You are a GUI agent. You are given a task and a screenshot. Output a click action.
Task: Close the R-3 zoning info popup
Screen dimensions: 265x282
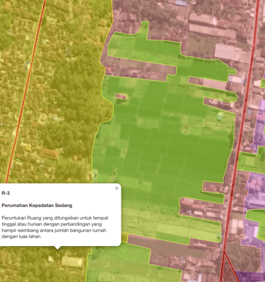coord(117,188)
